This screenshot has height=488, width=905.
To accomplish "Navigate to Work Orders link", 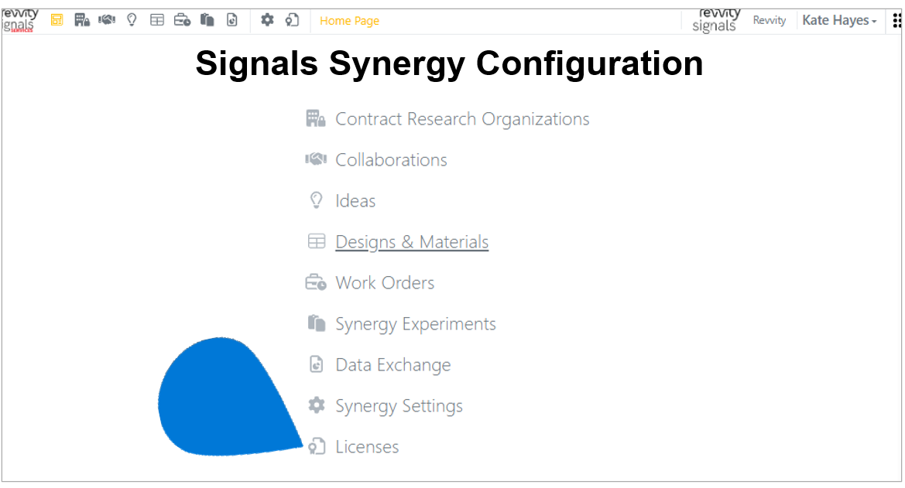I will [x=385, y=282].
